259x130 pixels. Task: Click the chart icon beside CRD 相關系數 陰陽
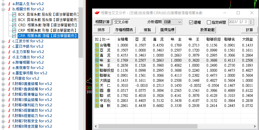14,25
